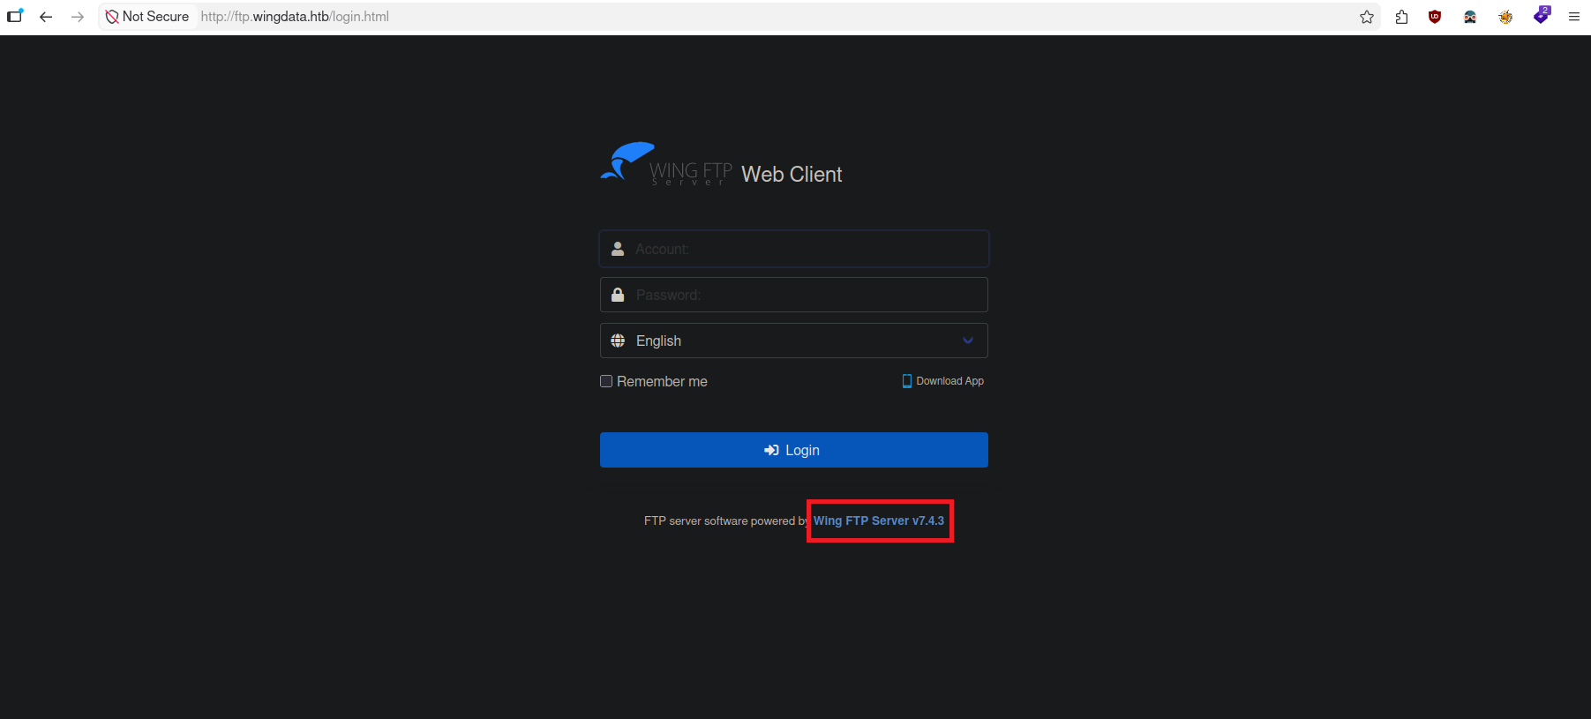Viewport: 1591px width, 719px height.
Task: Focus the Password input field
Action: [793, 295]
